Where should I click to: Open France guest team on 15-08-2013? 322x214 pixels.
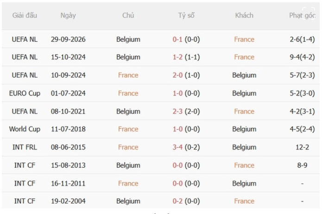(x=244, y=165)
